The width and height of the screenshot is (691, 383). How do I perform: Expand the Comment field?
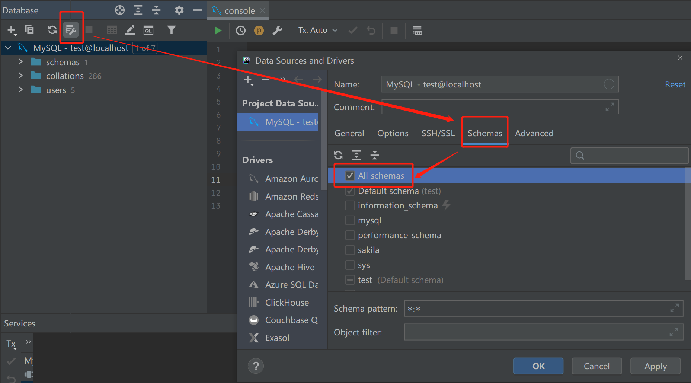610,107
